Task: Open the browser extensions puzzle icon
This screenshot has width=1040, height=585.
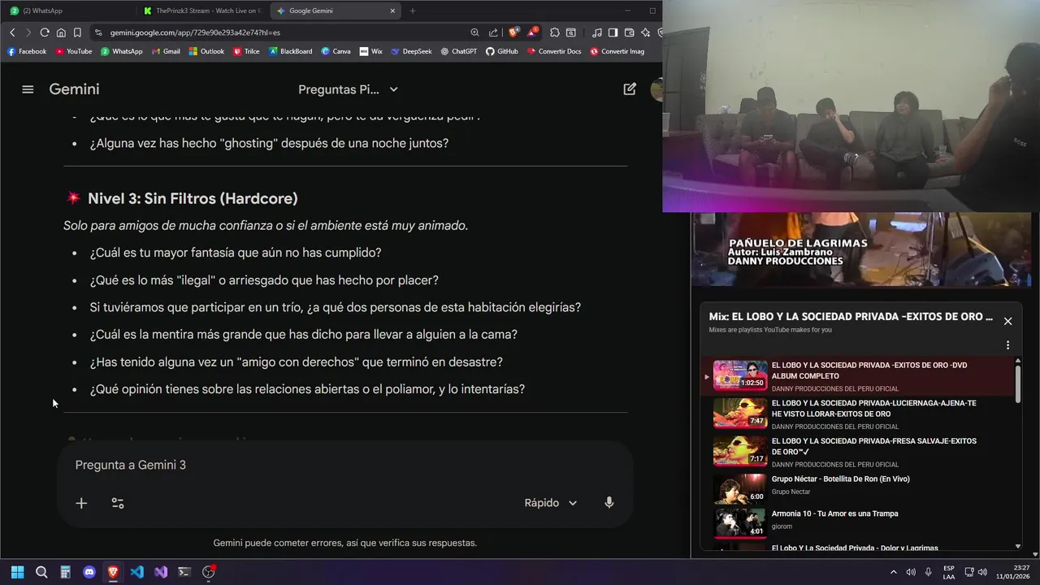Action: [555, 32]
